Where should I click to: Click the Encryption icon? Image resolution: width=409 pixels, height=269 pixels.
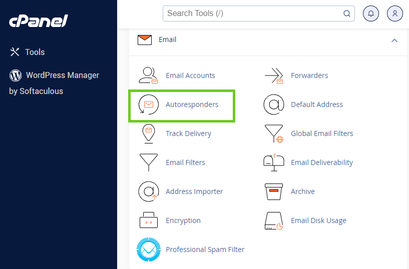click(148, 220)
